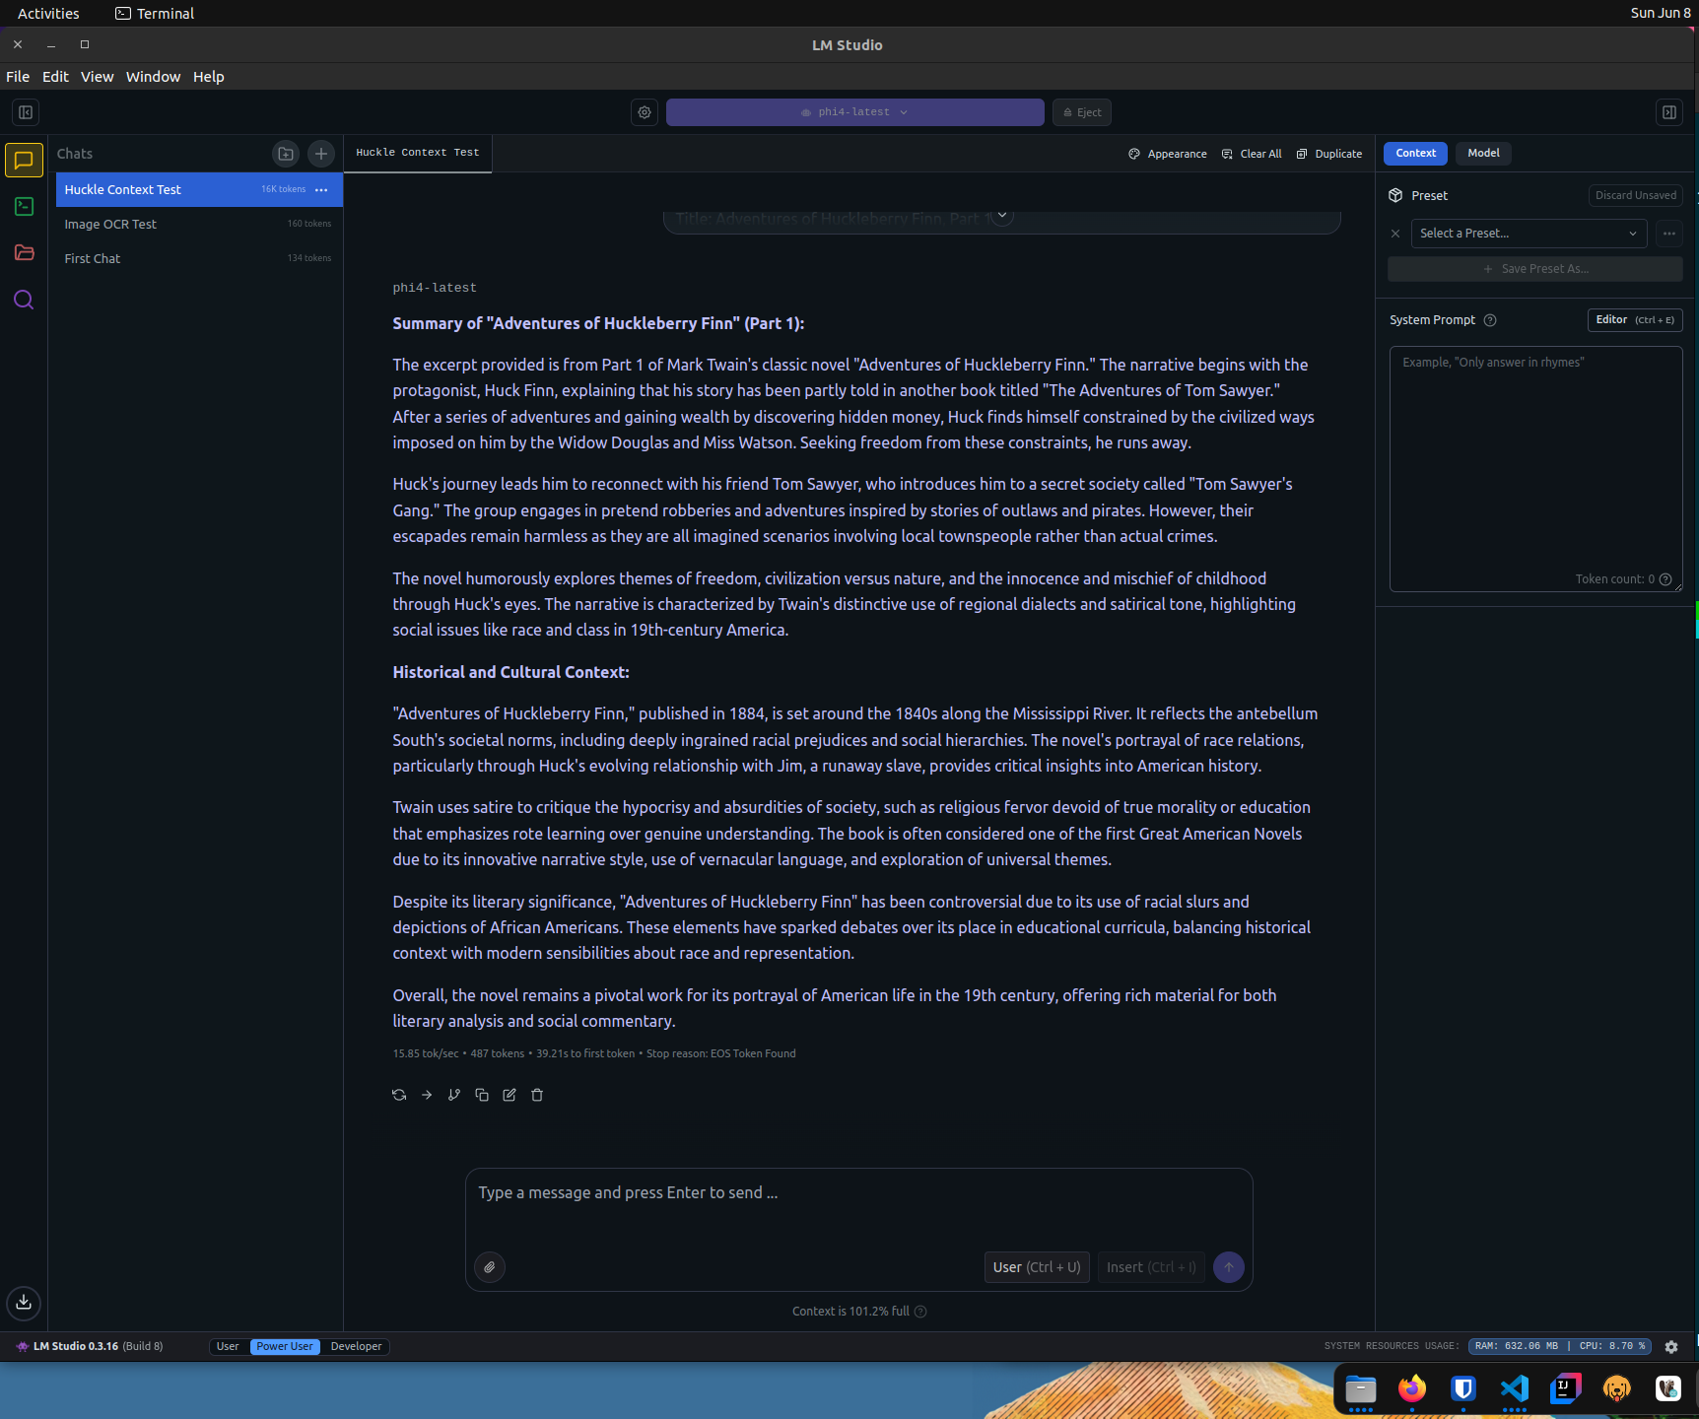Open the Select a Preset dropdown

point(1528,234)
